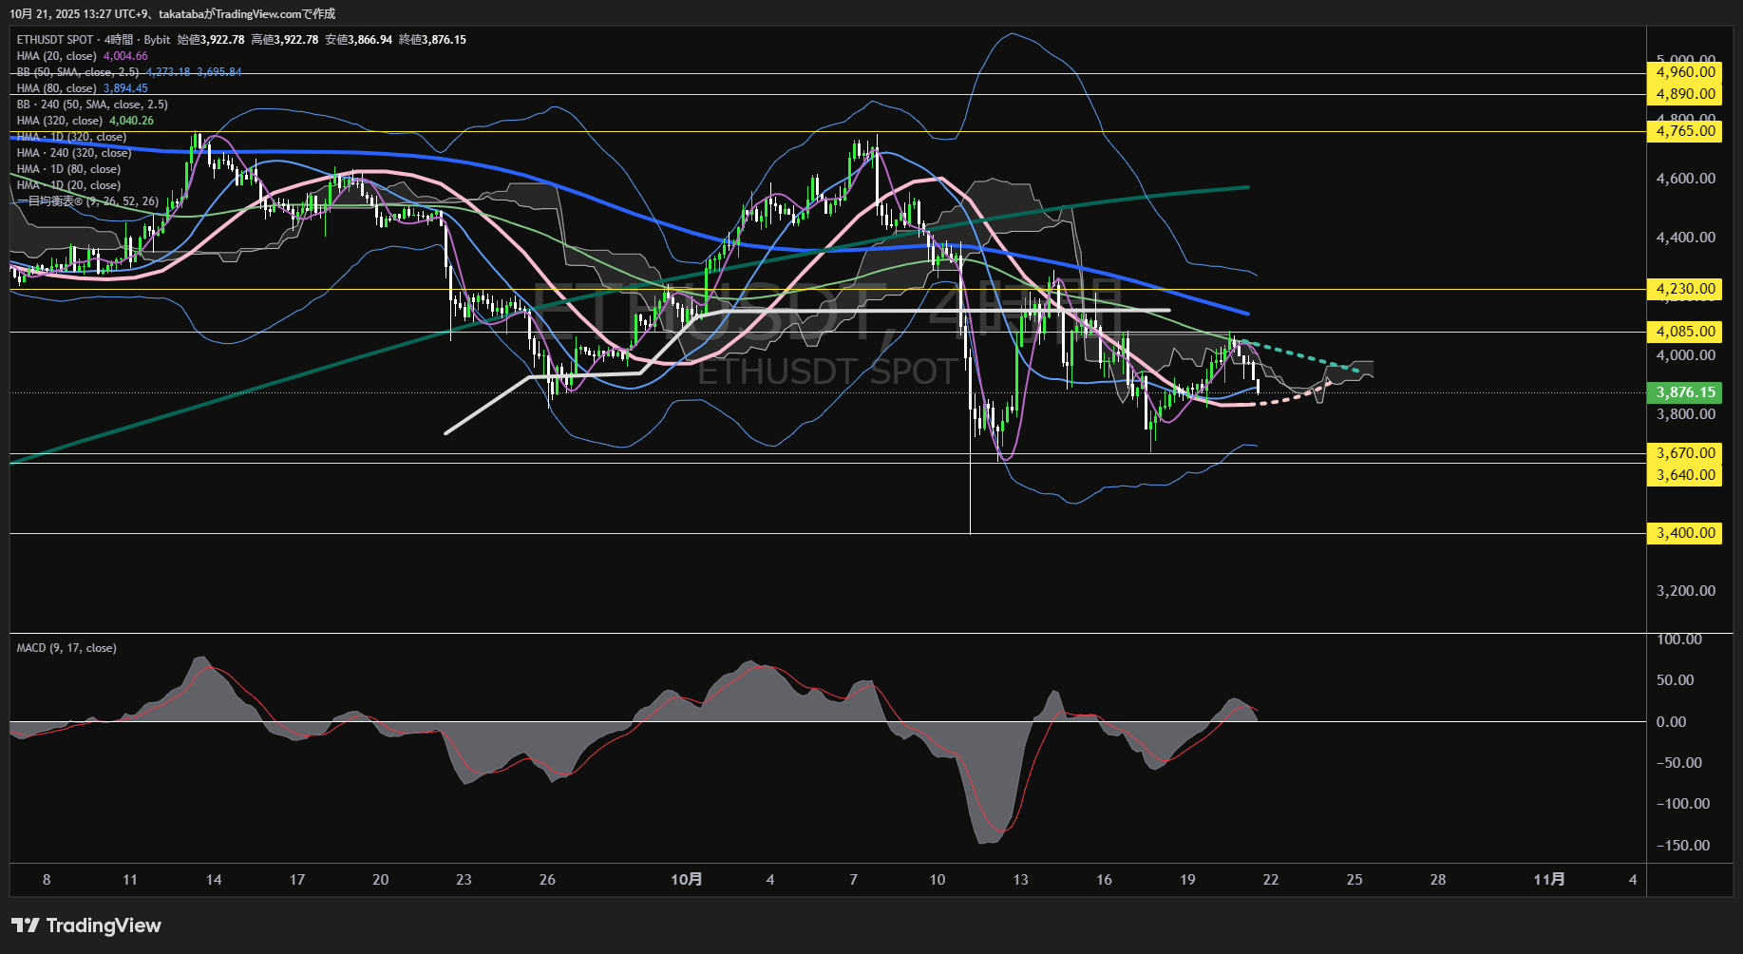Click the 4,230.00 price level label
The image size is (1743, 954).
tap(1685, 289)
